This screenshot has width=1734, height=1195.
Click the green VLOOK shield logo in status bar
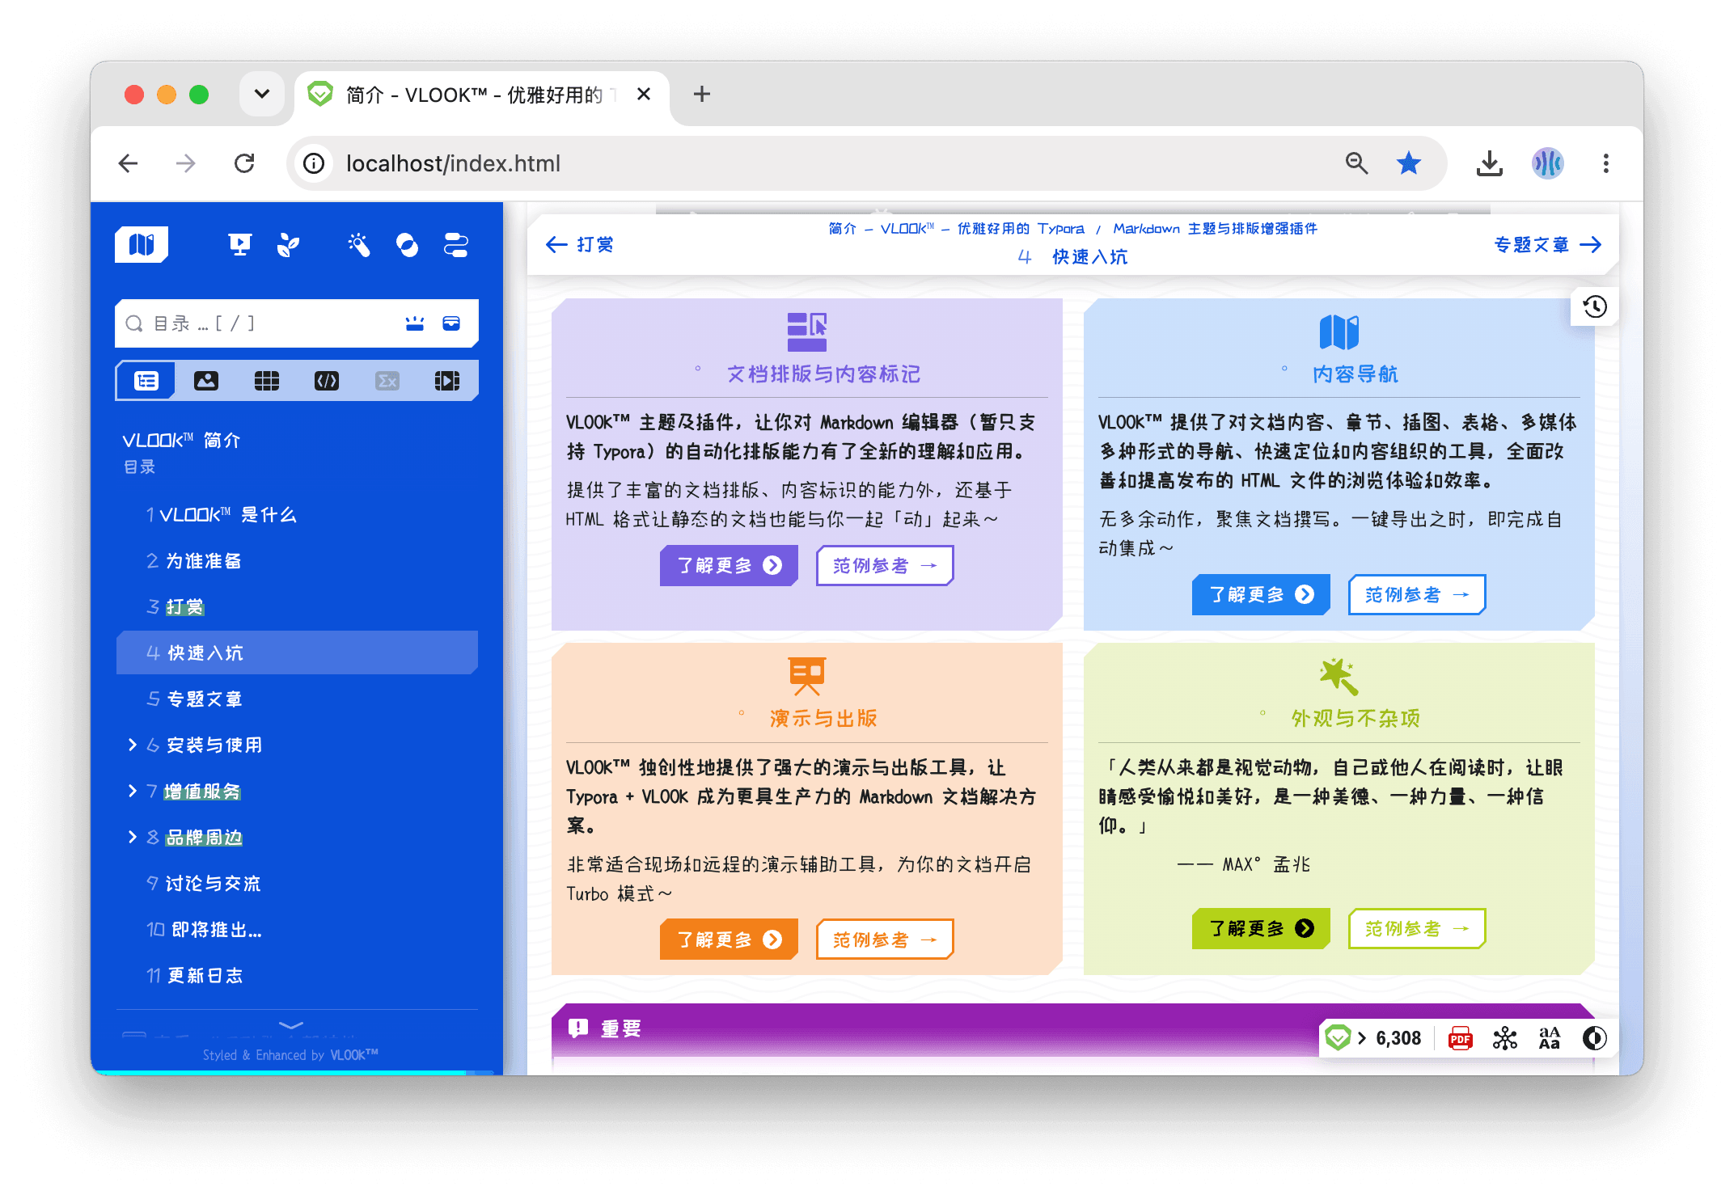(x=1339, y=1038)
